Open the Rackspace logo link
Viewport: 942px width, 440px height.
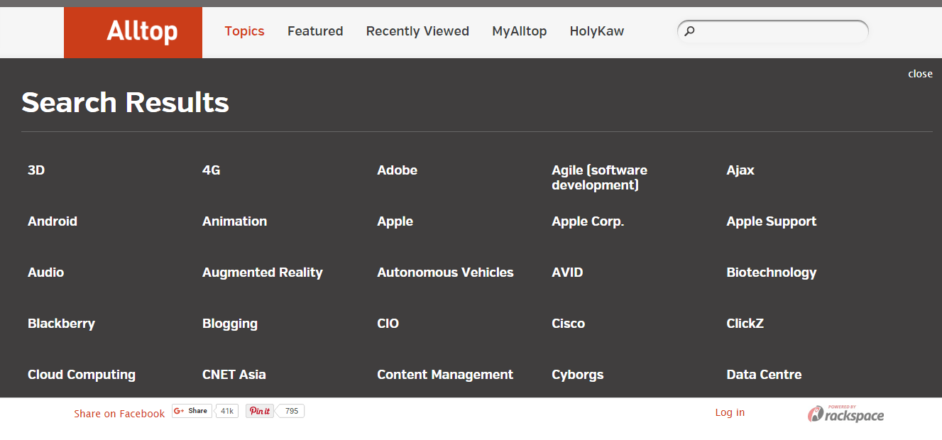click(845, 414)
